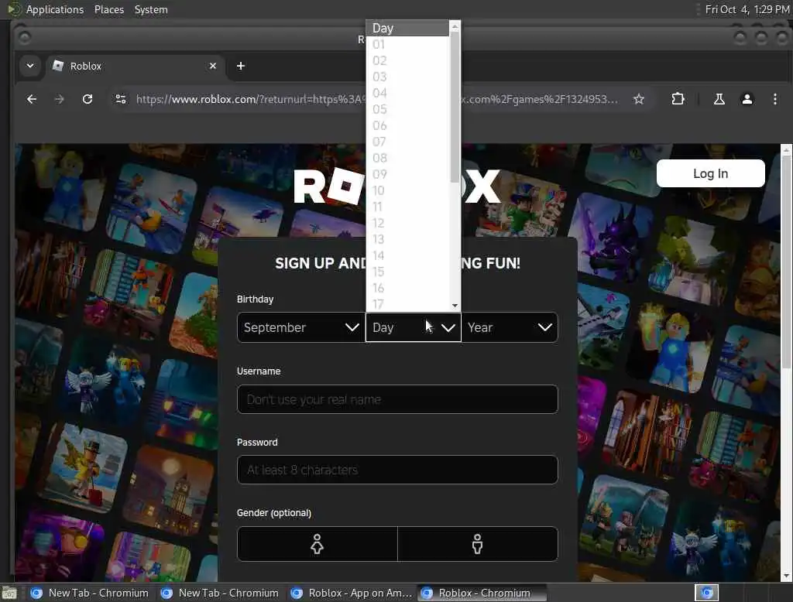
Task: Choose day 05 from the list
Action: (x=407, y=109)
